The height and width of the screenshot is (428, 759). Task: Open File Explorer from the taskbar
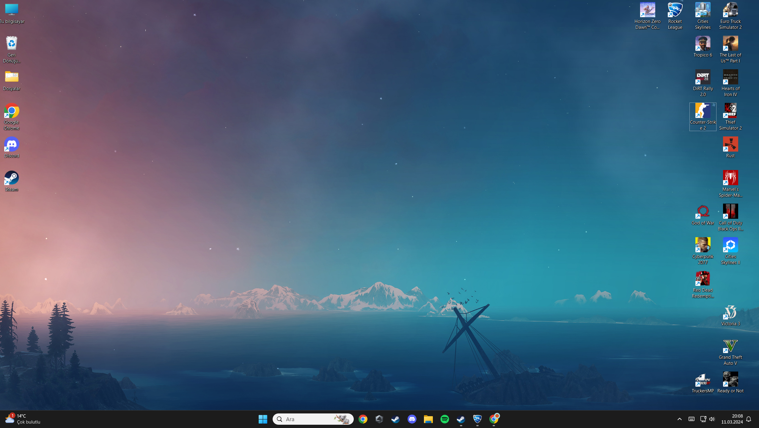point(428,419)
